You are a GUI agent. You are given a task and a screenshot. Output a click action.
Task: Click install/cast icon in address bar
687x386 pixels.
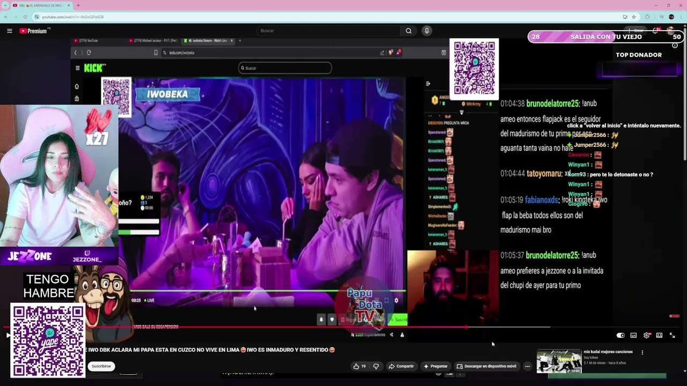(x=625, y=17)
